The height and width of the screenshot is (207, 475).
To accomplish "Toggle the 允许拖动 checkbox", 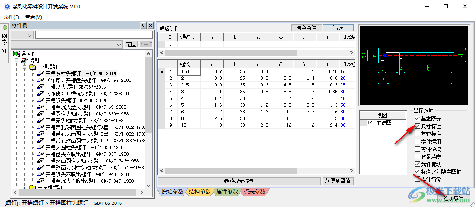I will [417, 164].
